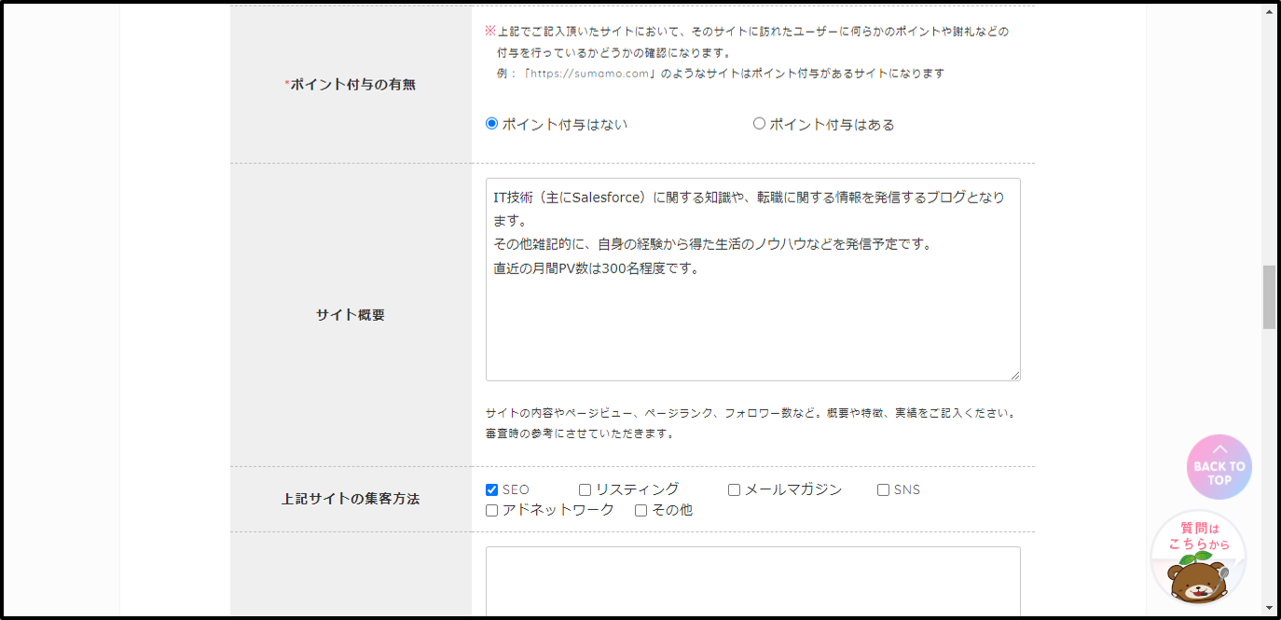1281x620 pixels.
Task: Open the 質問はこちらから bear mascot icon
Action: point(1198,559)
